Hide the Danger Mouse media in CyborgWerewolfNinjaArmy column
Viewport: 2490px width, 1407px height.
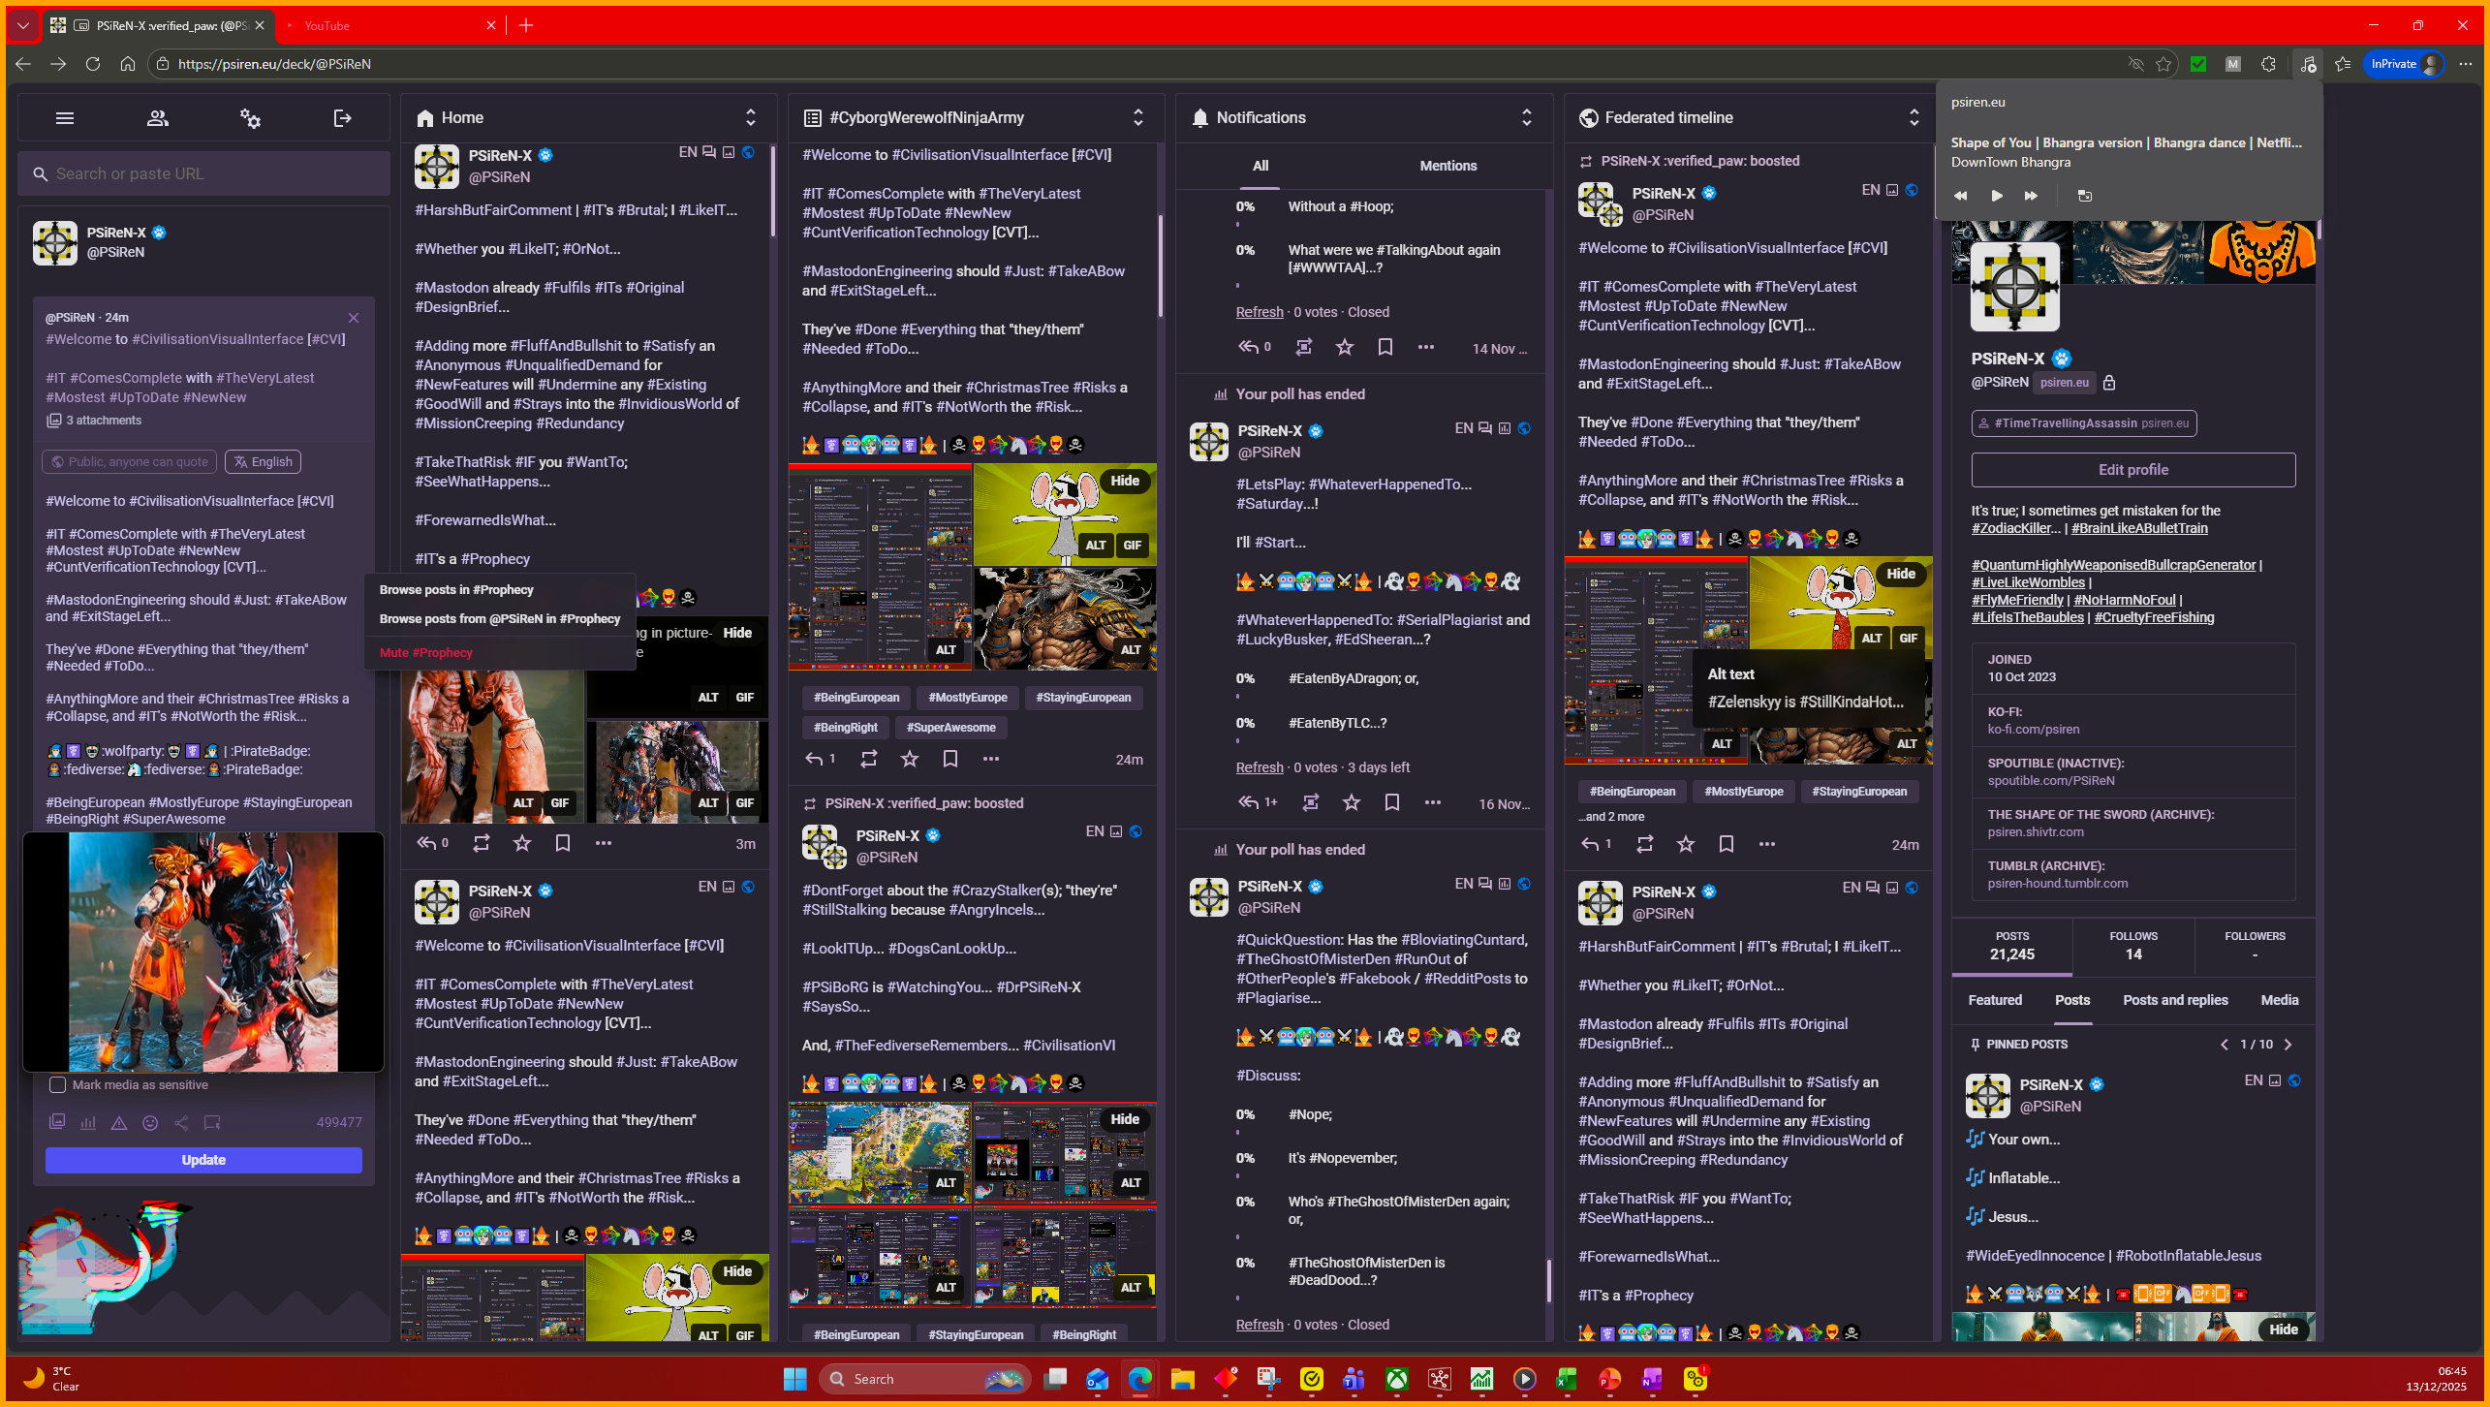pyautogui.click(x=1124, y=481)
